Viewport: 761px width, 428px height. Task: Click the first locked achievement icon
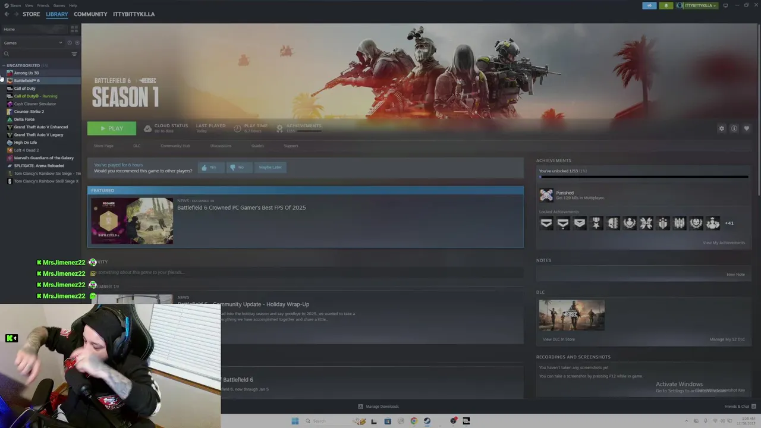pos(546,223)
